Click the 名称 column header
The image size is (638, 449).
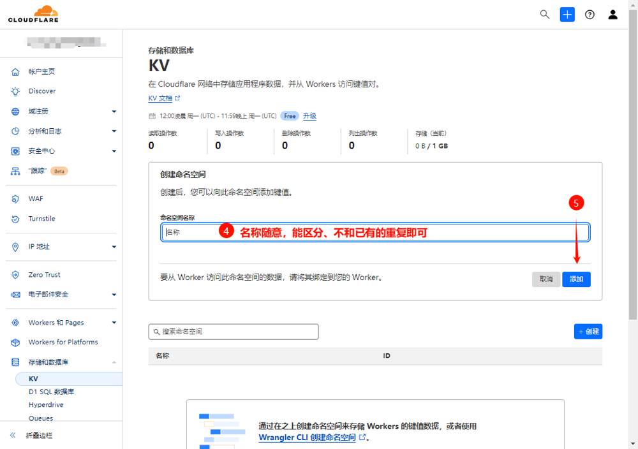click(x=162, y=356)
